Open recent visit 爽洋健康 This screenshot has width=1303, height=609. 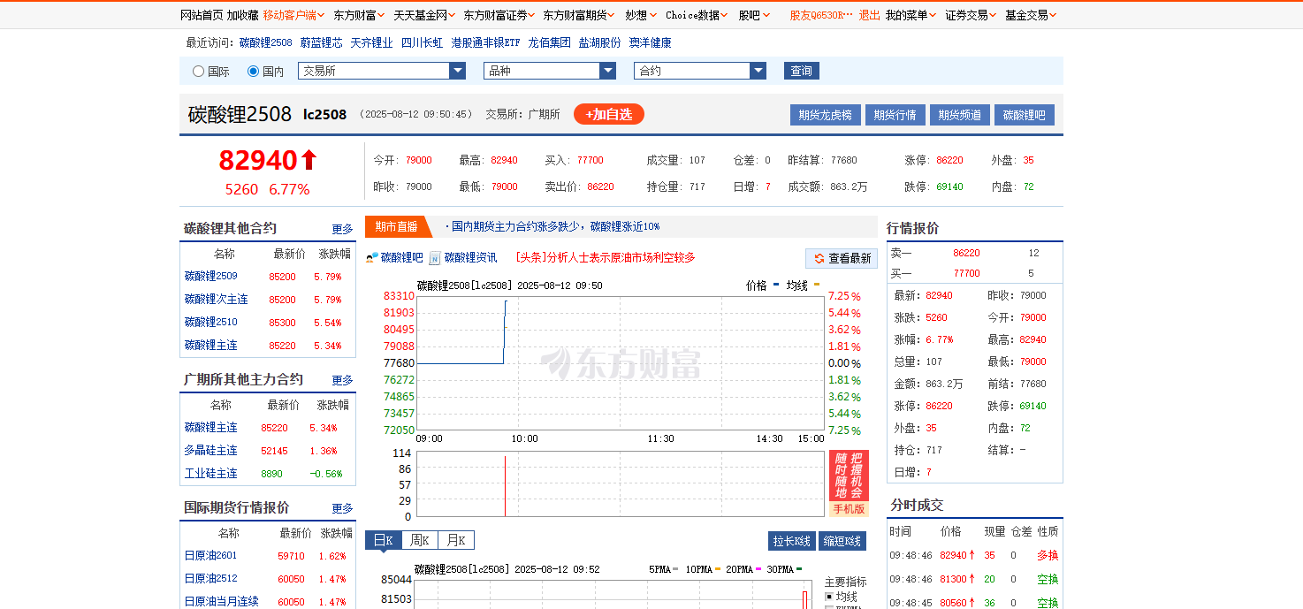(650, 42)
